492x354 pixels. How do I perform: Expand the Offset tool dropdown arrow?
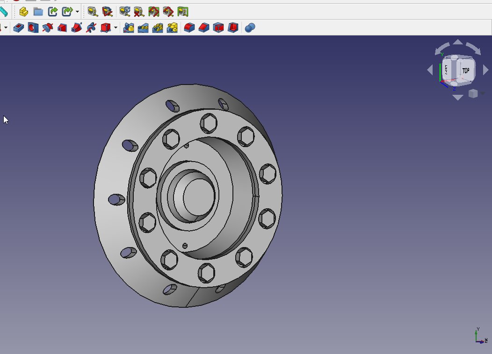coord(116,28)
